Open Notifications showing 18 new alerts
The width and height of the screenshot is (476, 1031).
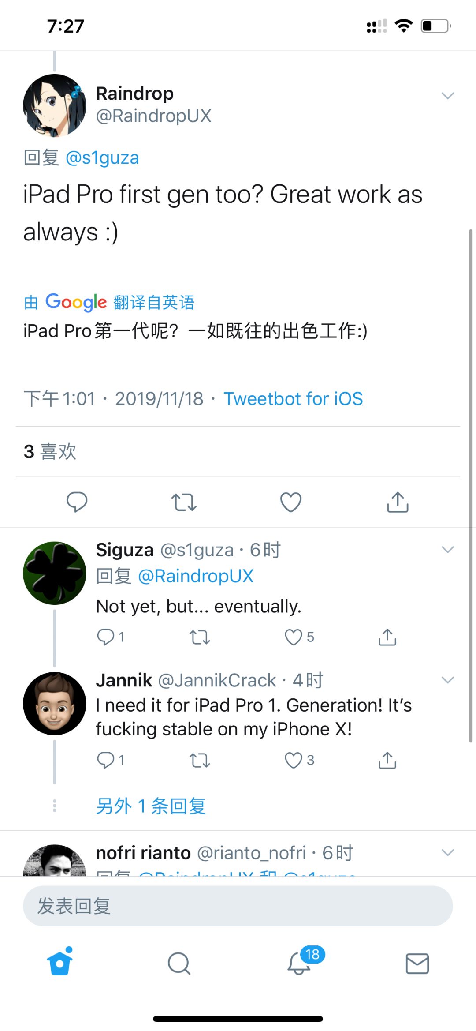(297, 964)
